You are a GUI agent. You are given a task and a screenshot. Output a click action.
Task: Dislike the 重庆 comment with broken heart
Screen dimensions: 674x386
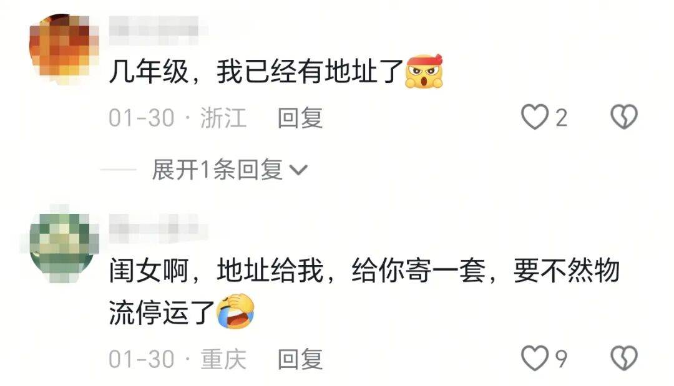[624, 358]
